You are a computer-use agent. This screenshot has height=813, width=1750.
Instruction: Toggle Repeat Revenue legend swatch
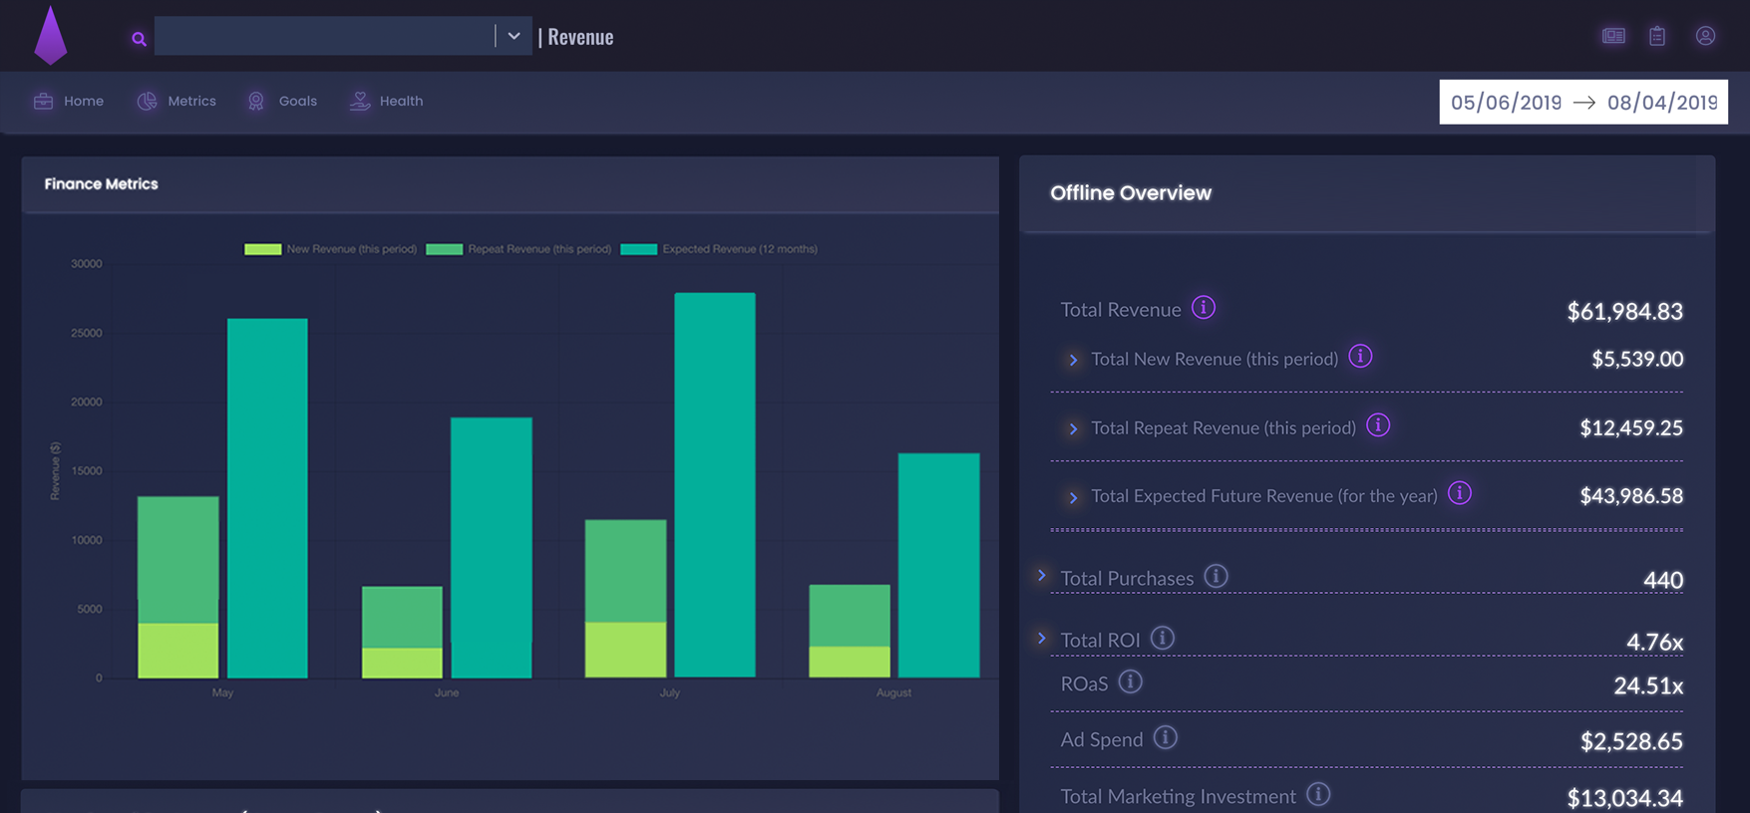pos(445,249)
